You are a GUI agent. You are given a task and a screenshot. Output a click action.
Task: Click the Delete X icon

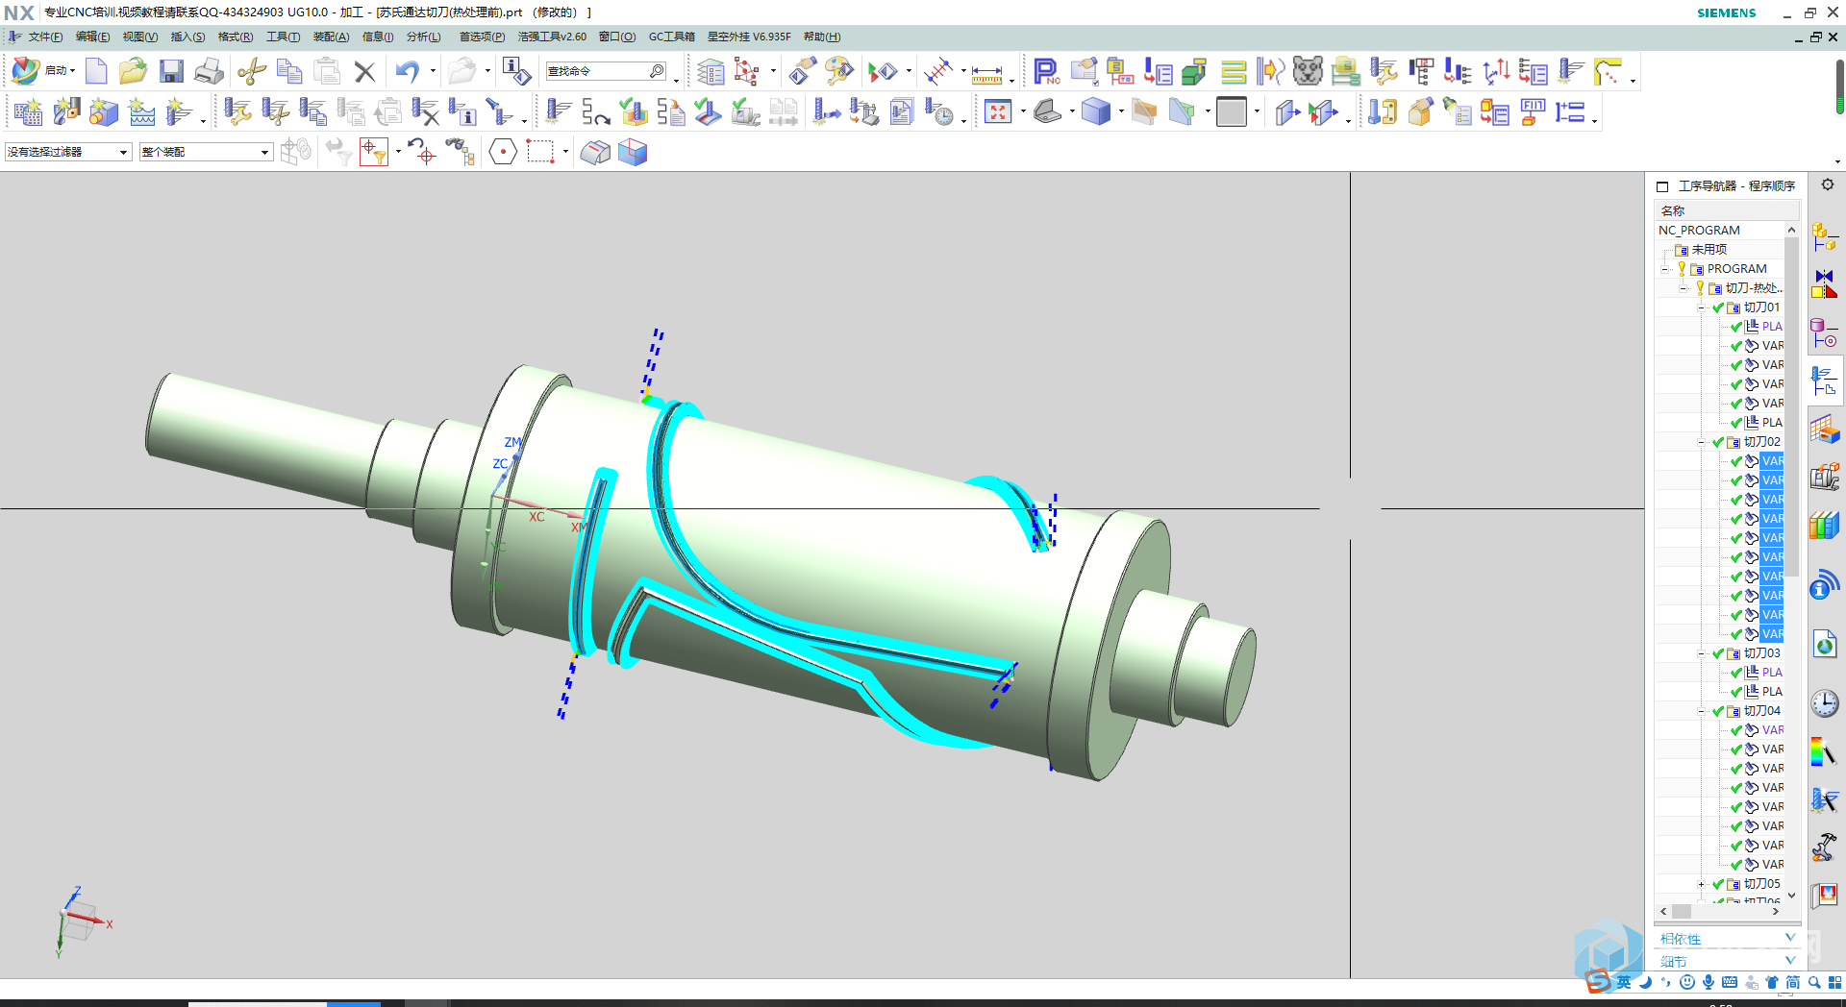pos(364,71)
